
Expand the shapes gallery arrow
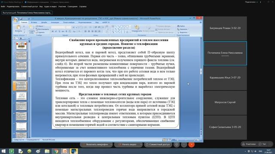130,32
